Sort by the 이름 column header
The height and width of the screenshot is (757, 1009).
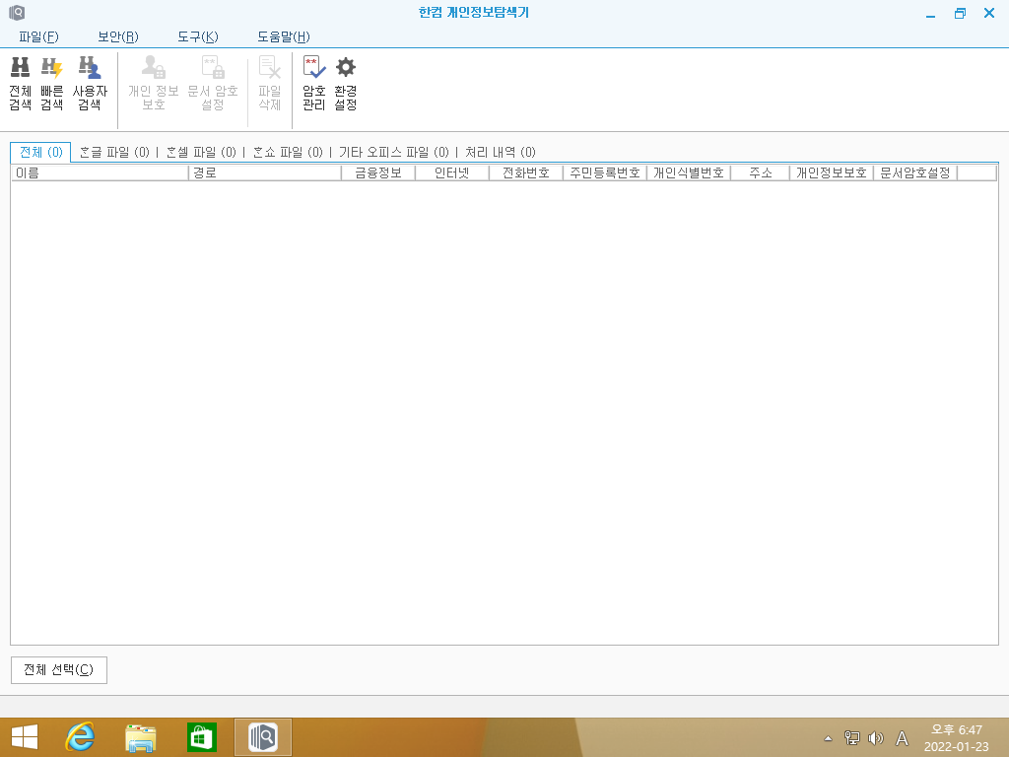(x=100, y=172)
